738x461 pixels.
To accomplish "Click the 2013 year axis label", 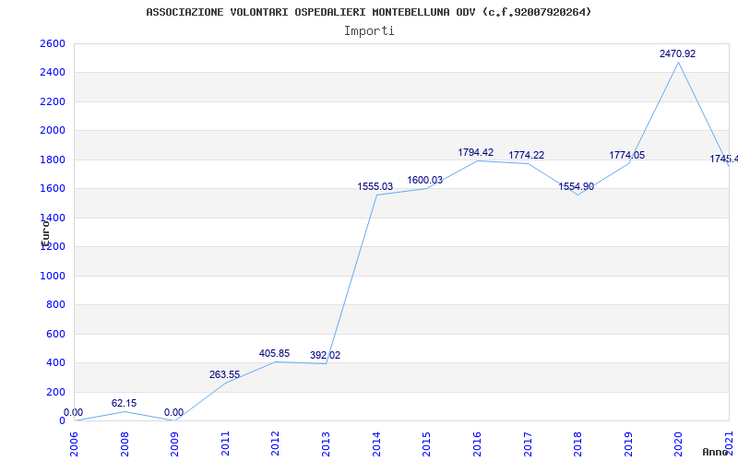I will click(x=326, y=444).
